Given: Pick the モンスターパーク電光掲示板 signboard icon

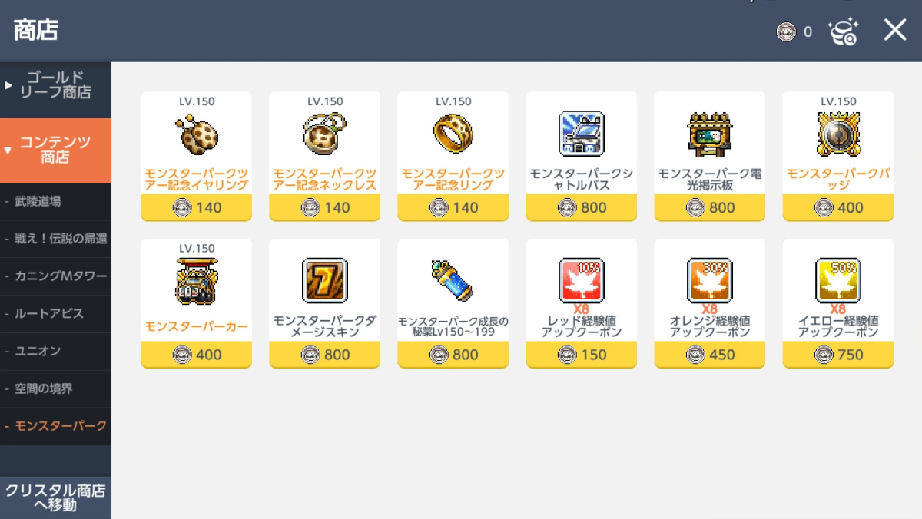Looking at the screenshot, I should [x=709, y=134].
